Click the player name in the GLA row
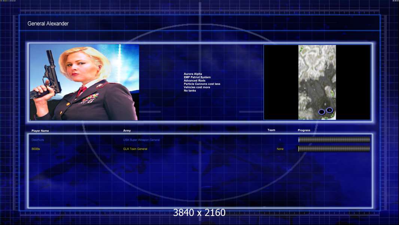 pyautogui.click(x=36, y=149)
